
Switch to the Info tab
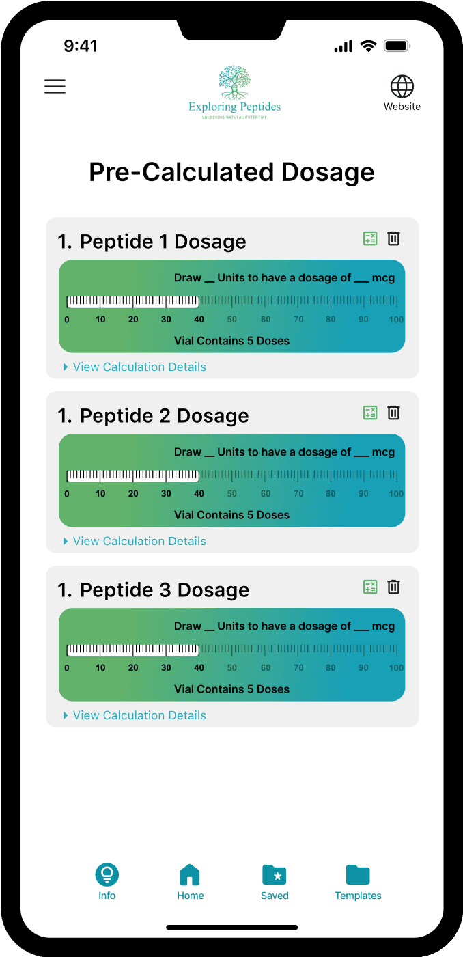click(107, 882)
